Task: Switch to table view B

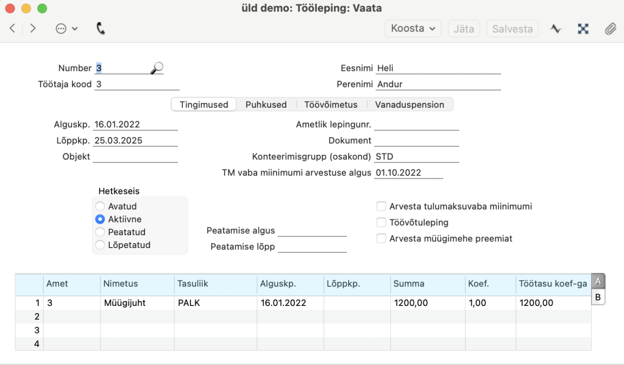Action: (x=598, y=297)
